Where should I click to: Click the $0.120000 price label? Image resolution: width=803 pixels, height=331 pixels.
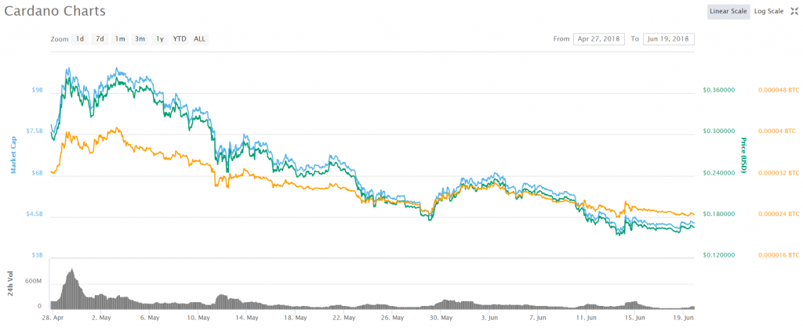click(x=718, y=255)
